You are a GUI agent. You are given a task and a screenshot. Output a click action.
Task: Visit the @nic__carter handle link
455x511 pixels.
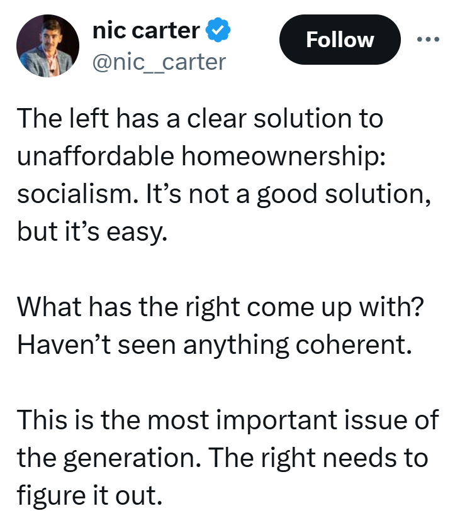click(x=159, y=62)
